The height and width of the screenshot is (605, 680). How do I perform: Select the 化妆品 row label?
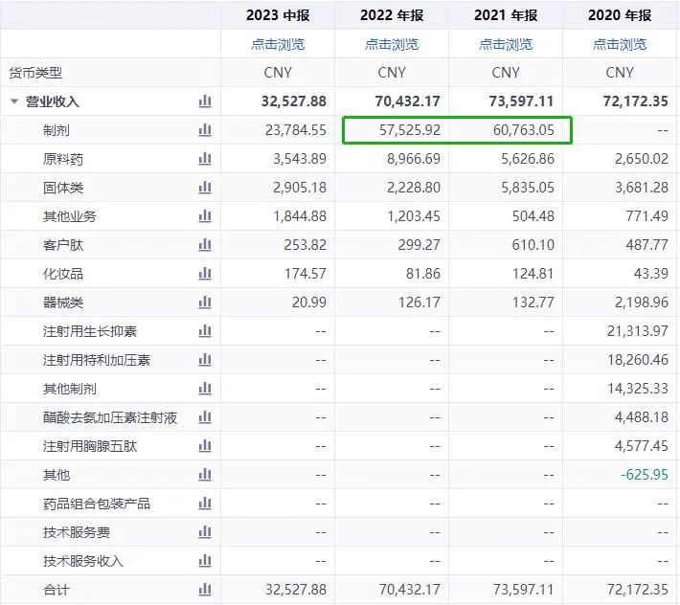[x=63, y=274]
